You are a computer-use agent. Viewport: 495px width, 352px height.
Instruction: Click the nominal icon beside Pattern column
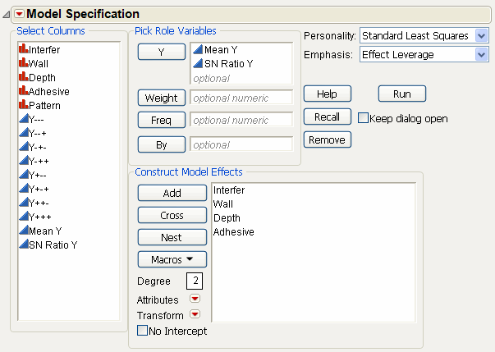[x=22, y=106]
